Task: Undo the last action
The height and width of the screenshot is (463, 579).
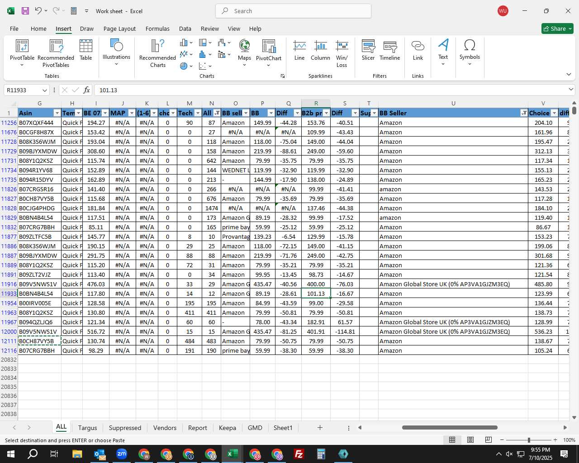Action: point(38,11)
